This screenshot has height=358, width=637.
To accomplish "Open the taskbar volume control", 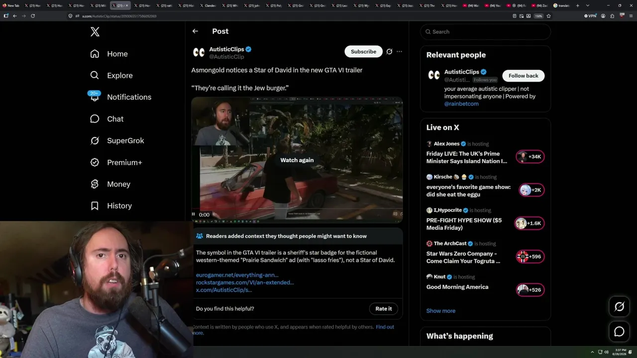I will (x=606, y=352).
